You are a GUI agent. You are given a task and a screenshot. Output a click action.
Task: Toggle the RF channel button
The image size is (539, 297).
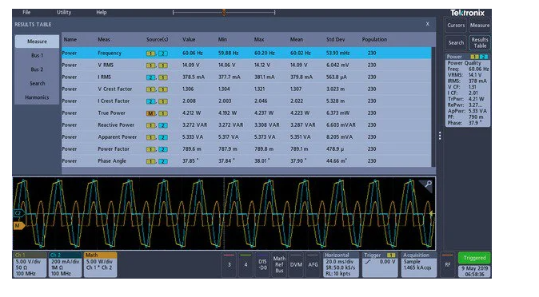pos(448,265)
